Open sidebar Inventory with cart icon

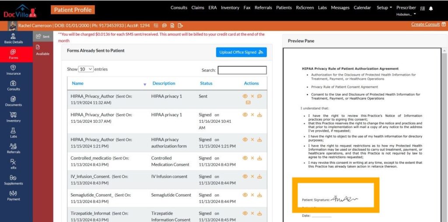click(x=14, y=117)
